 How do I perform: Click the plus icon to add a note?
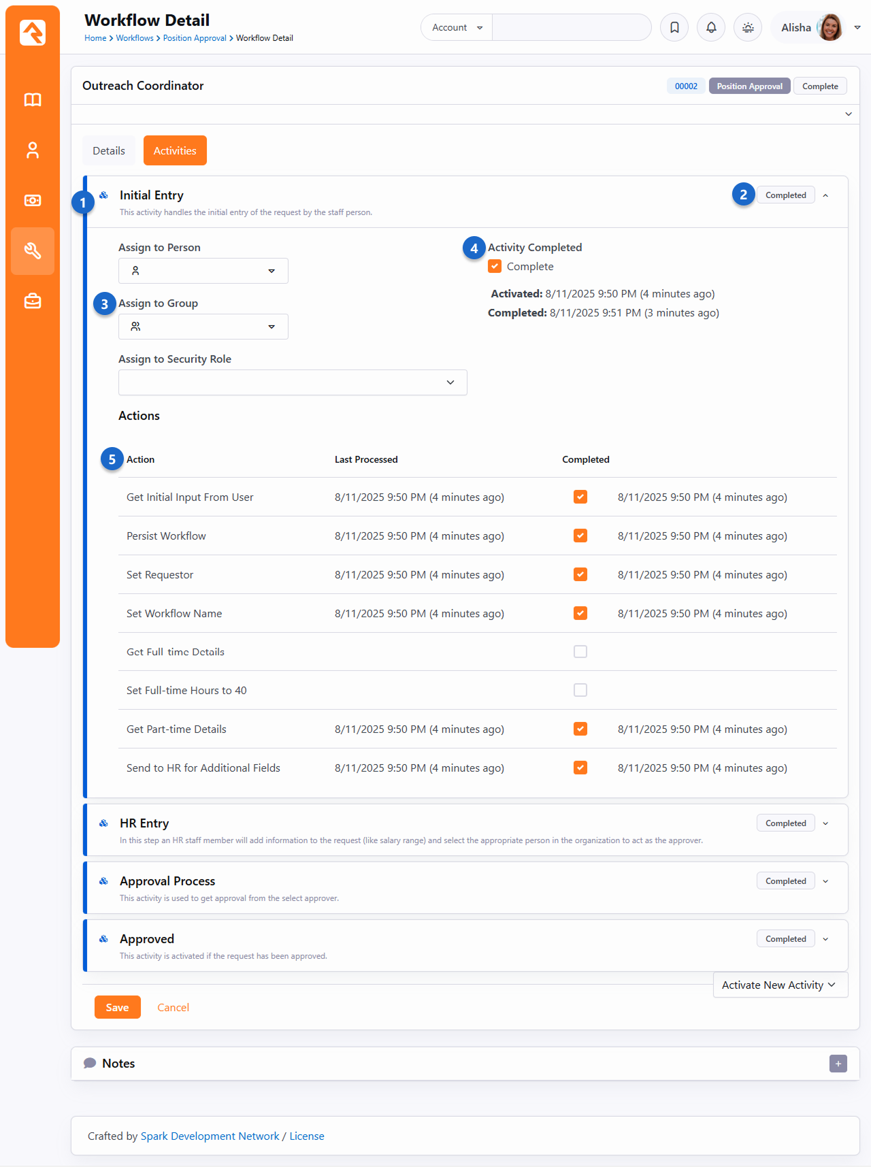838,1064
